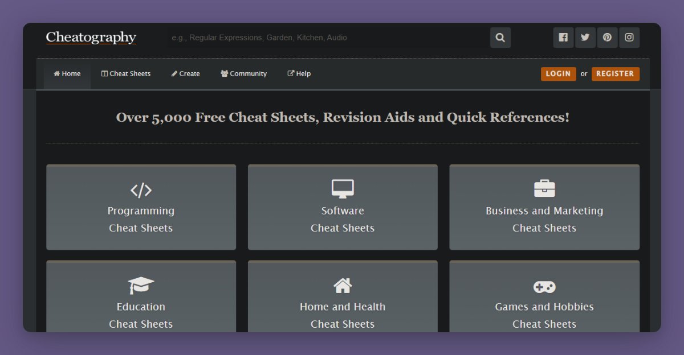Click the monitor icon on Software tile
Image resolution: width=684 pixels, height=355 pixels.
pyautogui.click(x=343, y=188)
